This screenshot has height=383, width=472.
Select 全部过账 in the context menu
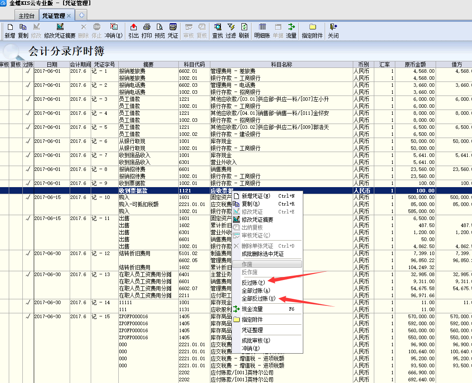256,291
